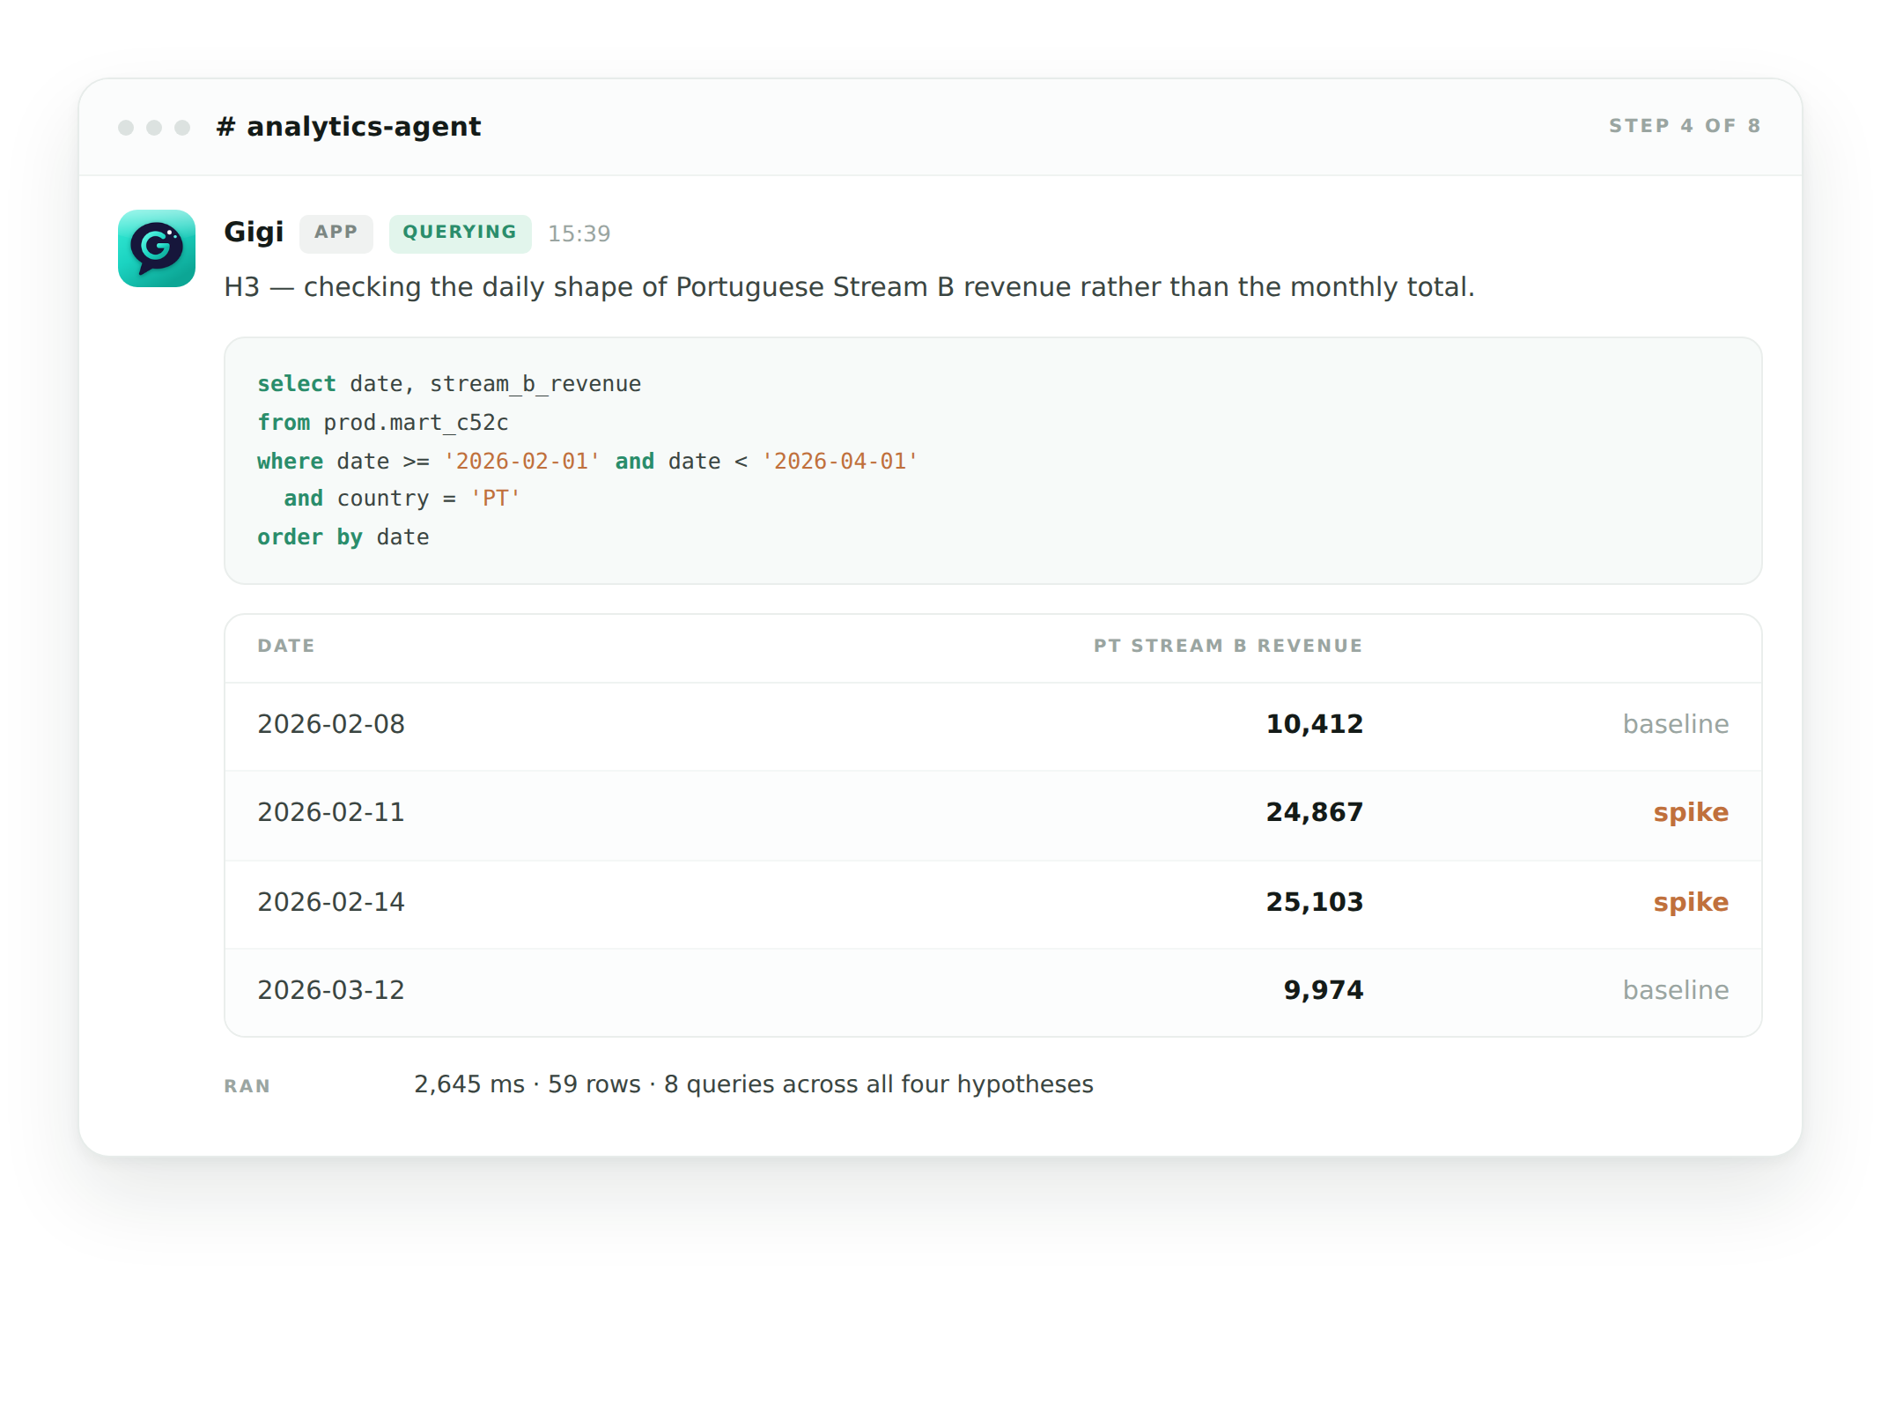Click the PT STREAM B REVENUE column header

pos(1228,646)
